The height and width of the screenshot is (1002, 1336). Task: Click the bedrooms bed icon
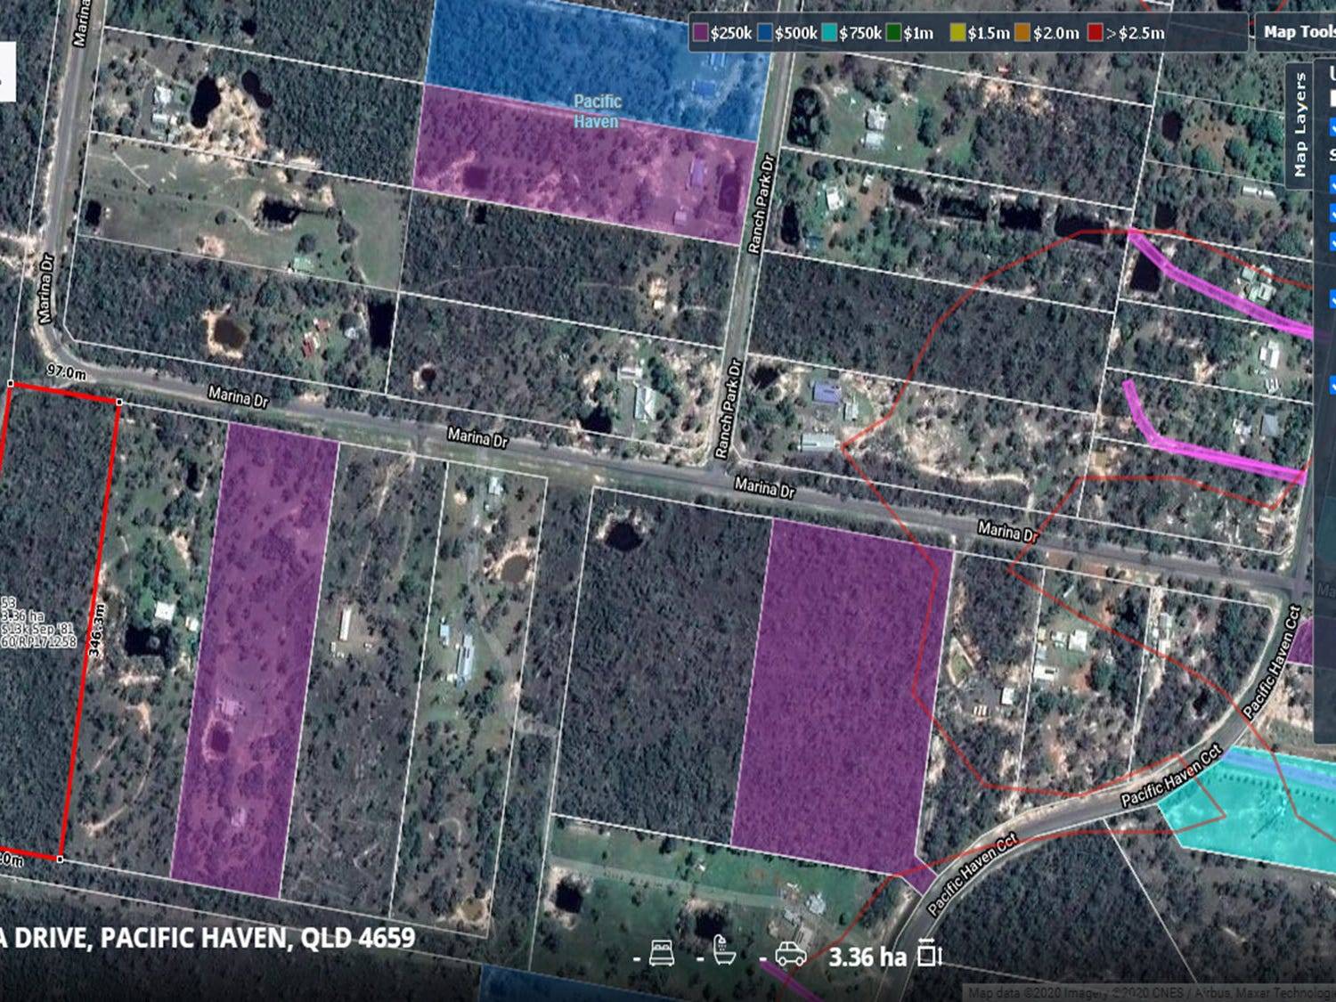pos(662,954)
